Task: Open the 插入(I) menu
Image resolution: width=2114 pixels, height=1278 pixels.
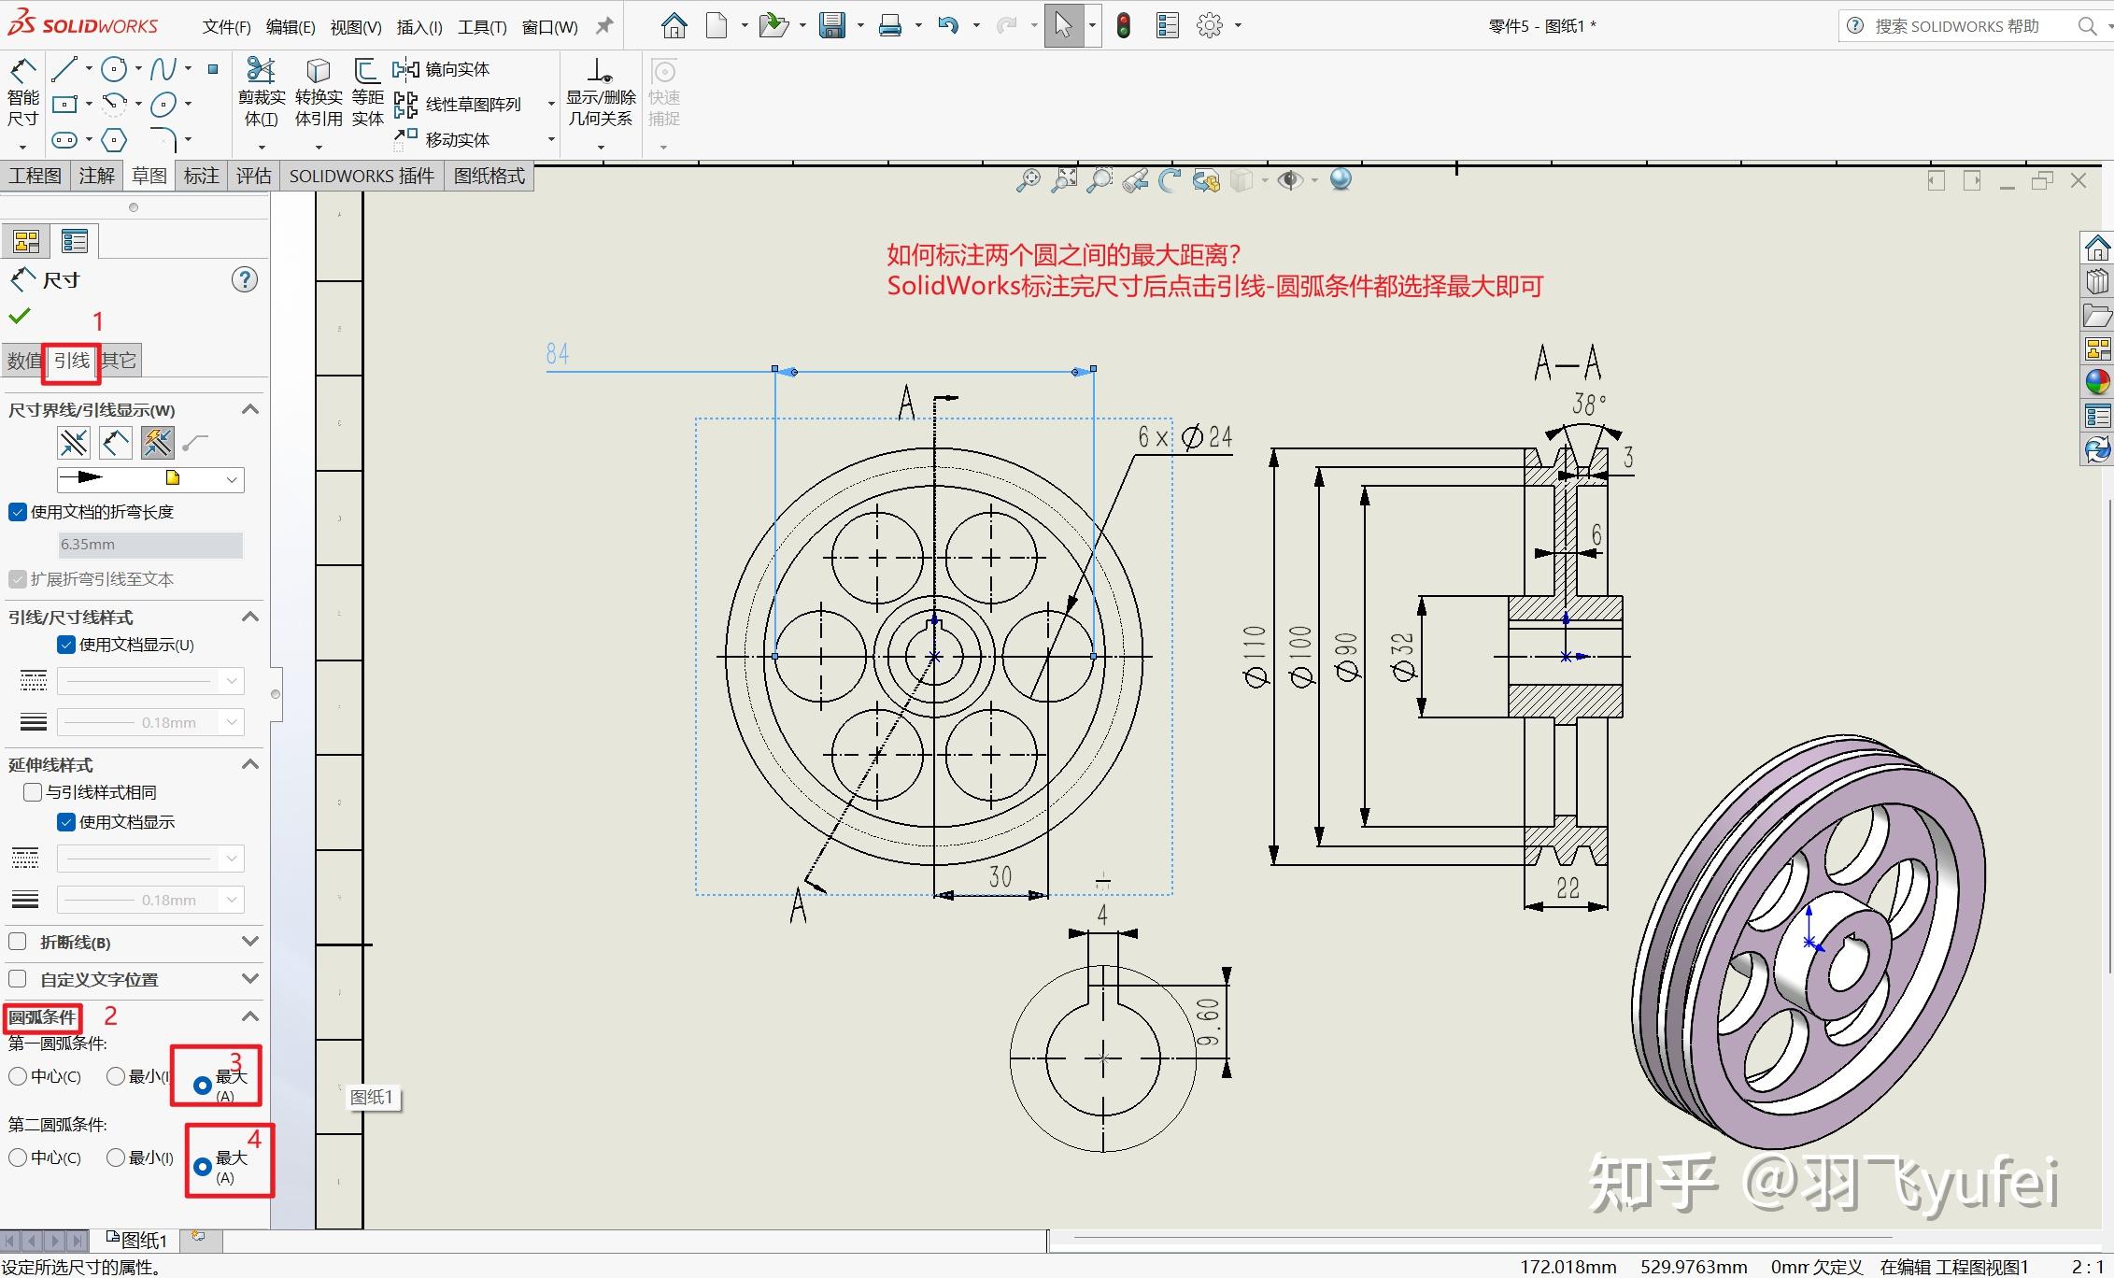Action: (419, 27)
